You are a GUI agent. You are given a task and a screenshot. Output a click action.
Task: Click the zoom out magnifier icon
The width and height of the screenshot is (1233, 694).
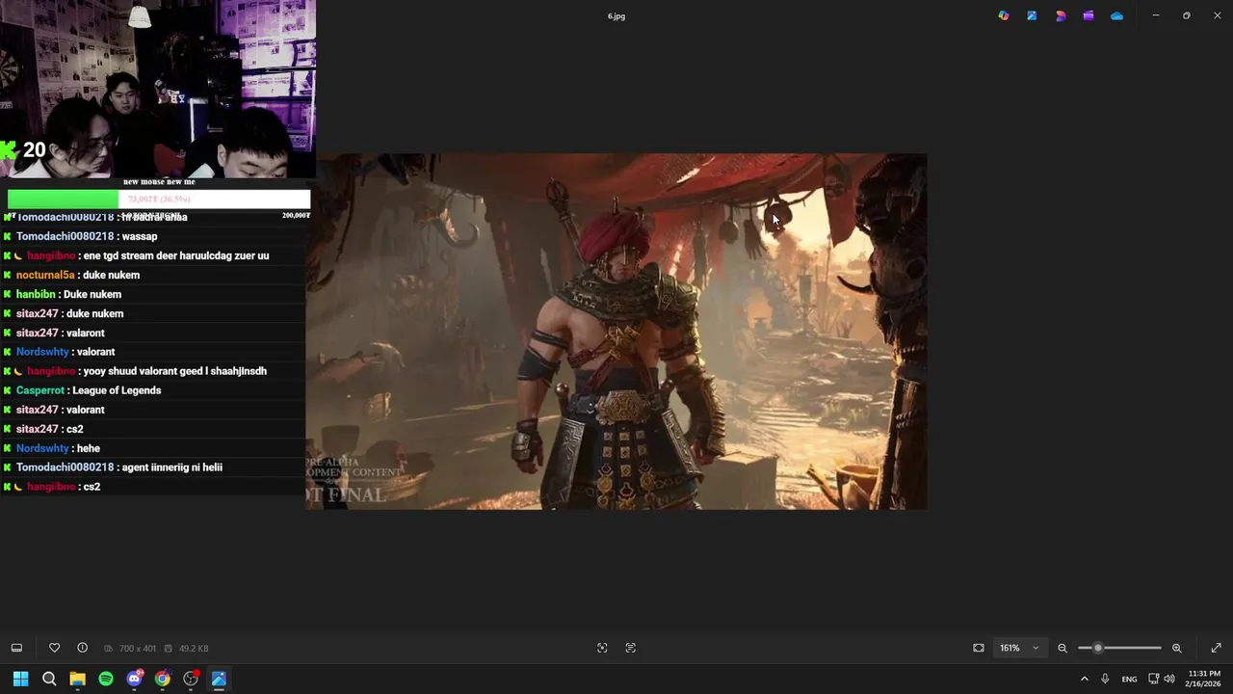coord(1062,648)
